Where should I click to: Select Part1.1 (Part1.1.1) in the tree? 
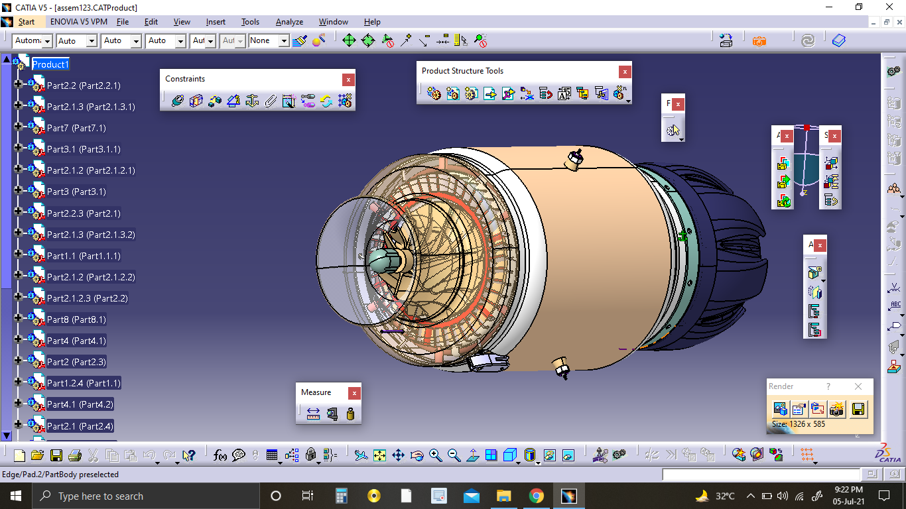[x=84, y=256]
